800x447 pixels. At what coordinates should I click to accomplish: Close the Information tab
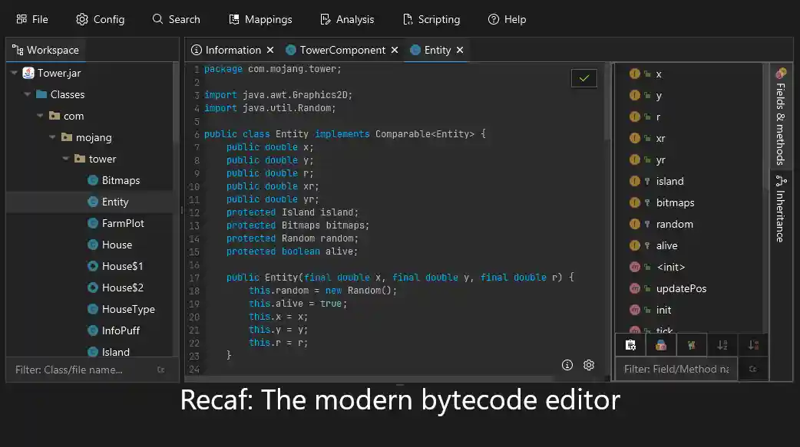pos(270,50)
